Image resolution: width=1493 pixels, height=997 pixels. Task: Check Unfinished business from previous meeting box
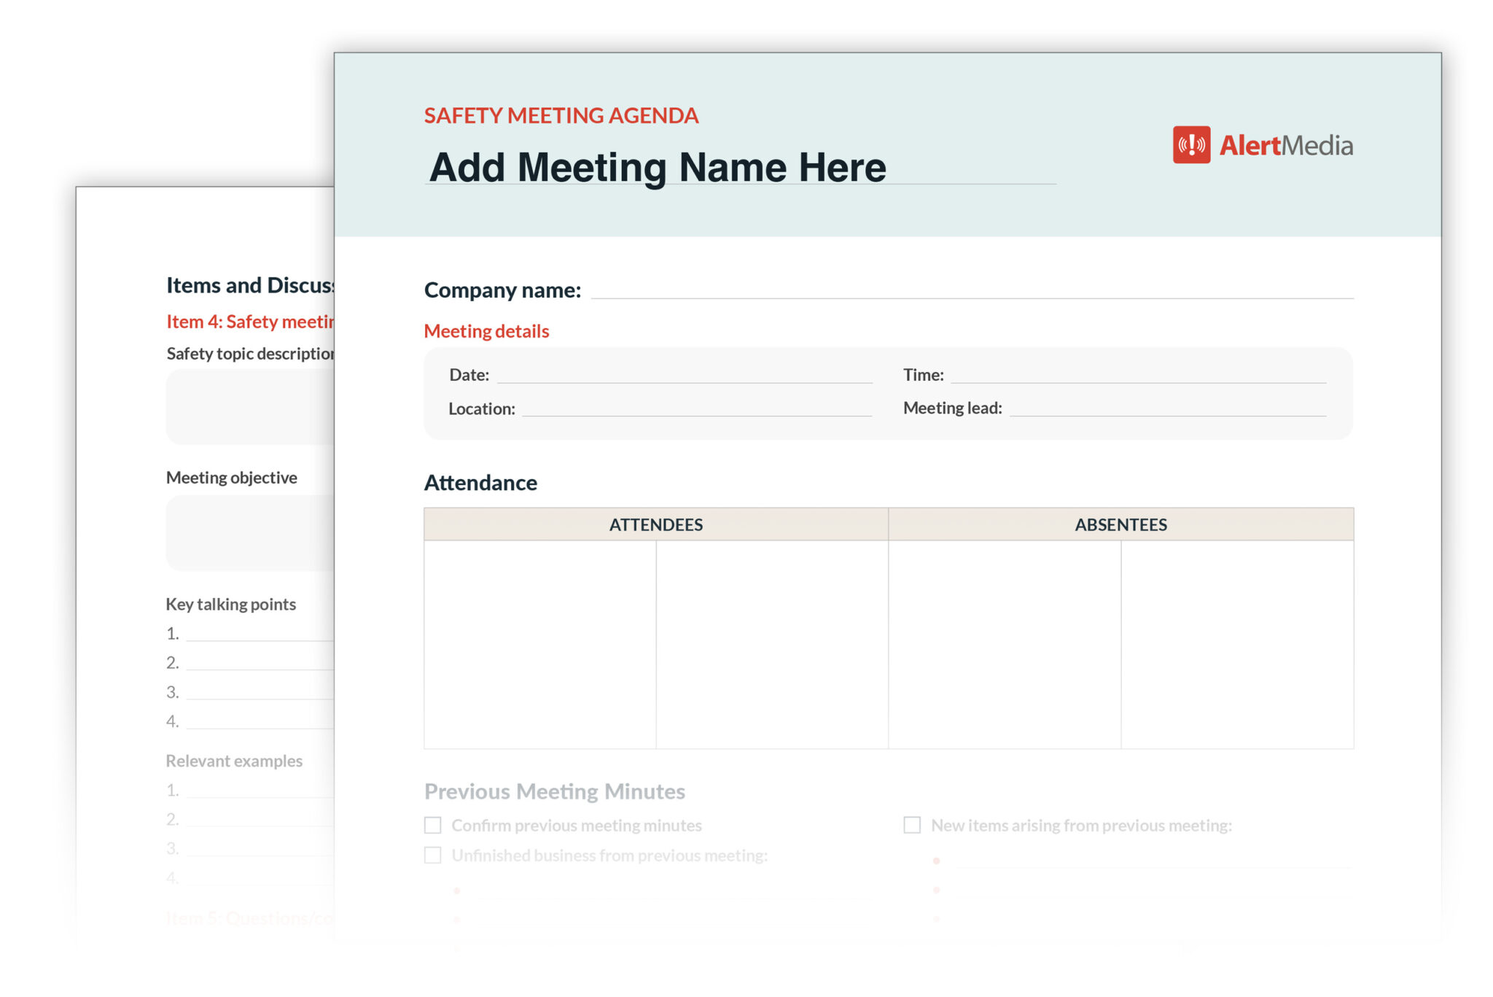click(x=433, y=855)
